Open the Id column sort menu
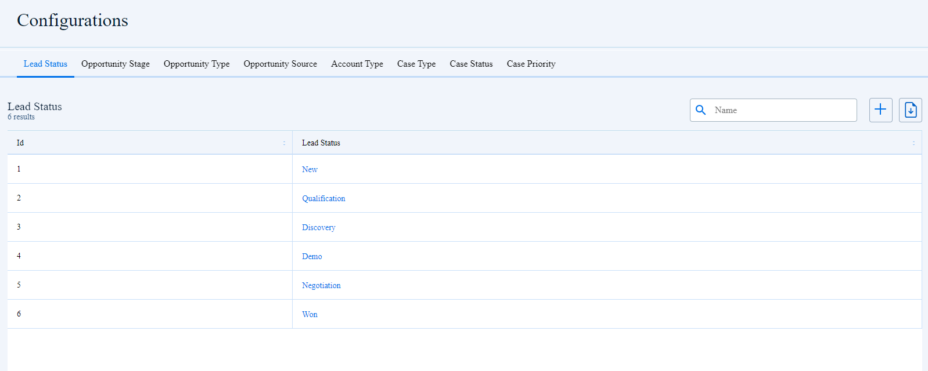This screenshot has height=371, width=928. click(284, 143)
